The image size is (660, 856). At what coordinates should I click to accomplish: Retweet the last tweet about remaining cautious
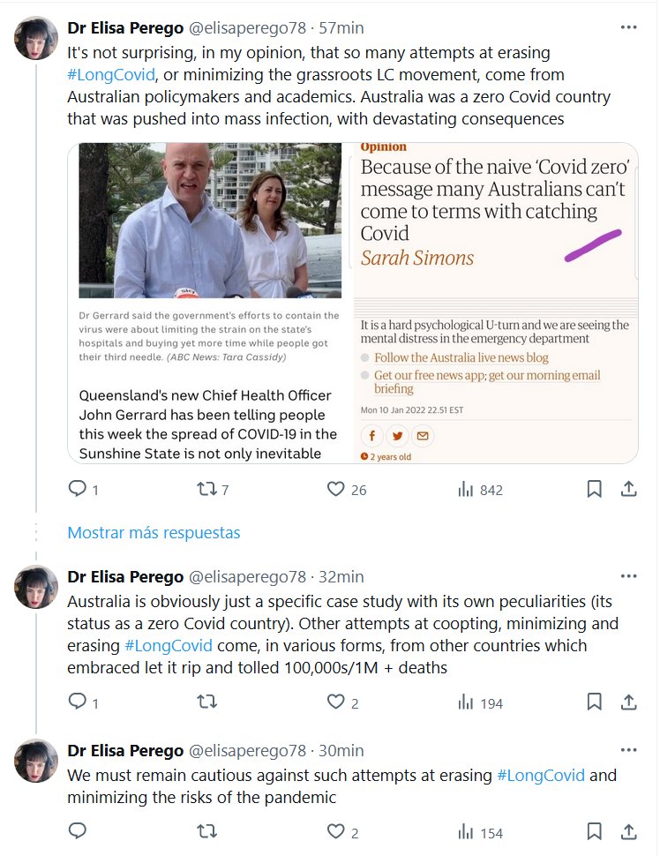point(207,832)
